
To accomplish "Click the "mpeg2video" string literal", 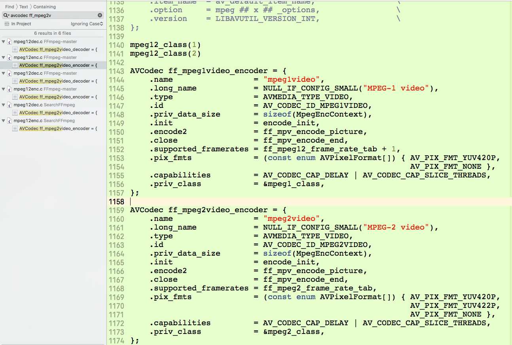I will click(292, 219).
